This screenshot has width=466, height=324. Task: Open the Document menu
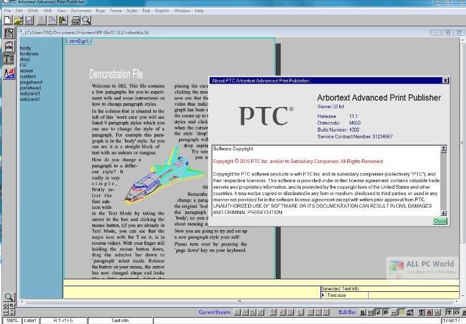tap(80, 11)
